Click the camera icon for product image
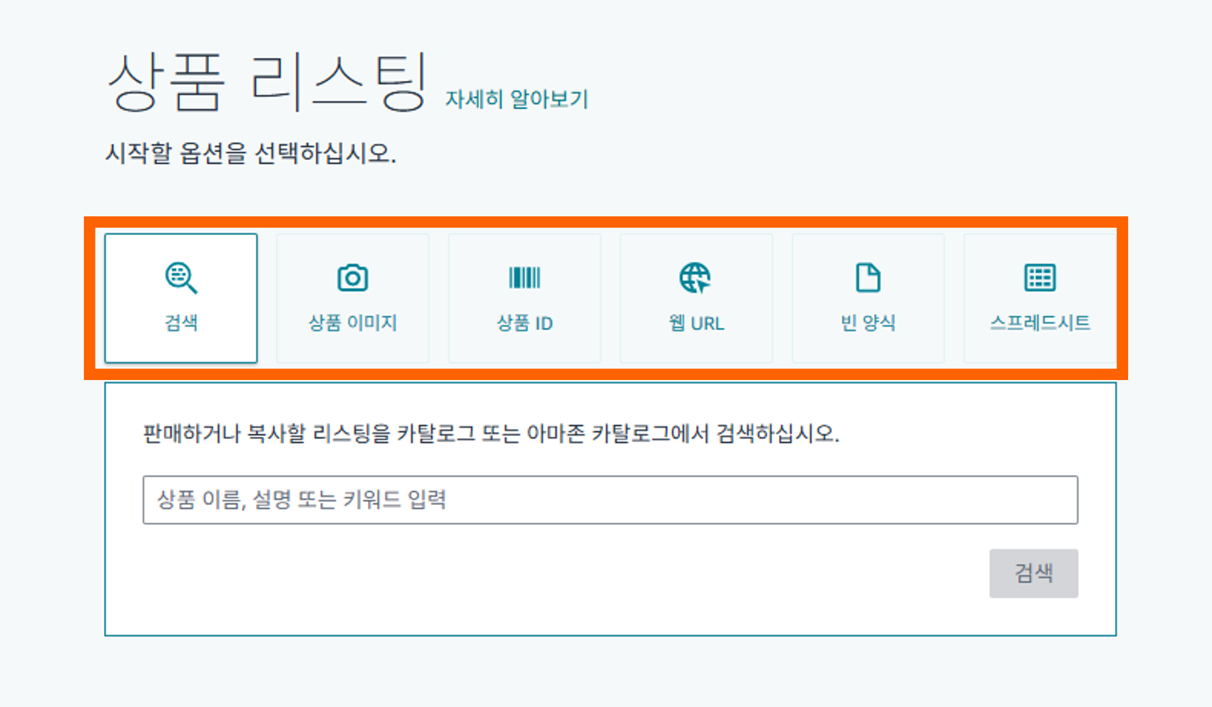Viewport: 1212px width, 707px height. point(353,277)
